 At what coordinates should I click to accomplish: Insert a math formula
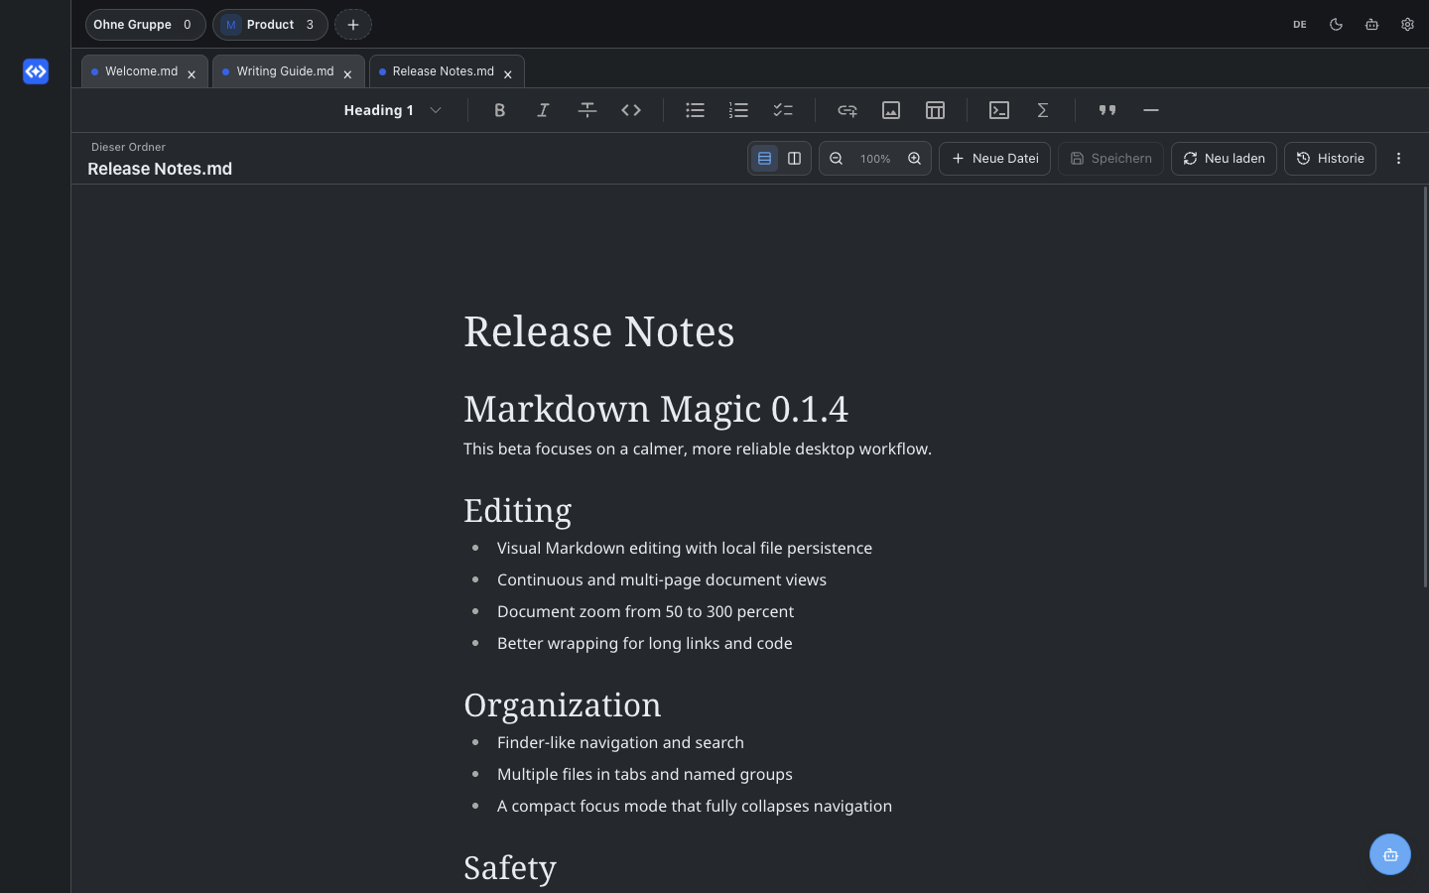click(1043, 110)
